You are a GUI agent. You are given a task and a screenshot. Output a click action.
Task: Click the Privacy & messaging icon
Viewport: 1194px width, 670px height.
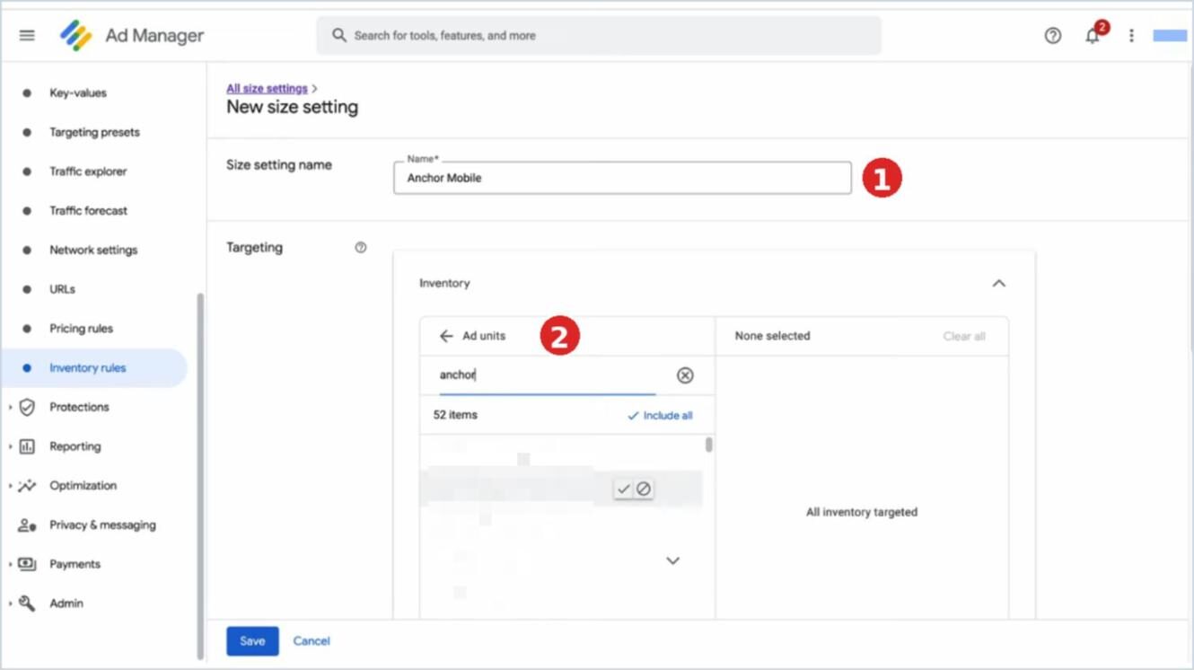[27, 525]
